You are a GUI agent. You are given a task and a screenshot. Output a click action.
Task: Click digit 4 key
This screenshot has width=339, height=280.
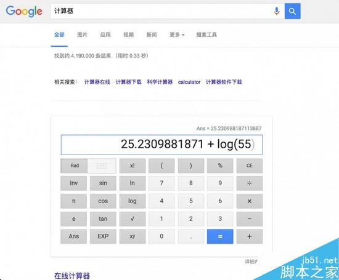point(161,201)
